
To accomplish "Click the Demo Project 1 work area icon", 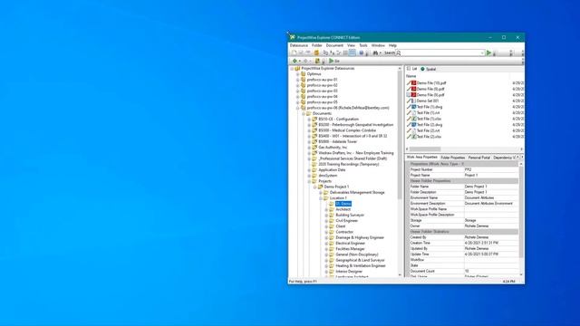I will [320, 187].
